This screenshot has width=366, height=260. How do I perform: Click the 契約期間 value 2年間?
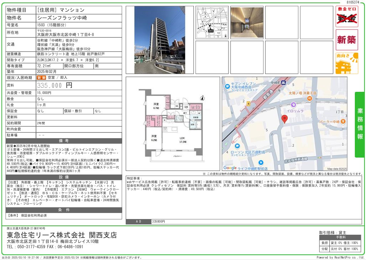point(41,123)
